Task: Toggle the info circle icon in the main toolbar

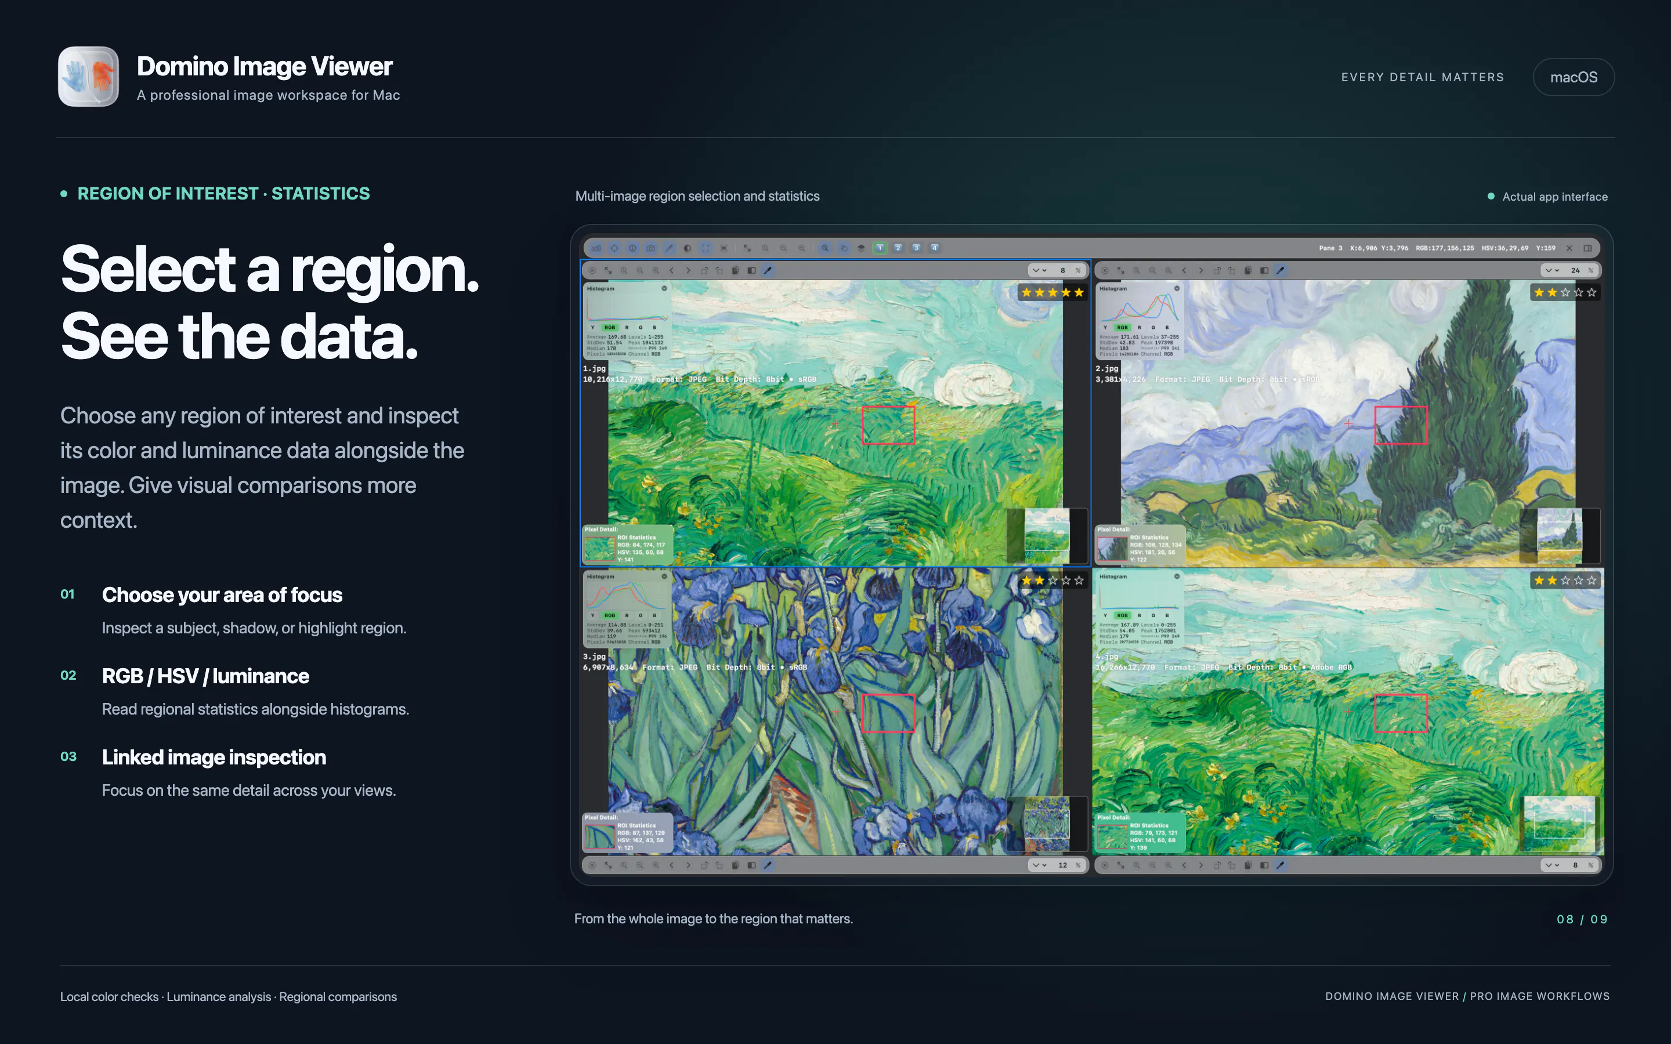Action: tap(632, 248)
